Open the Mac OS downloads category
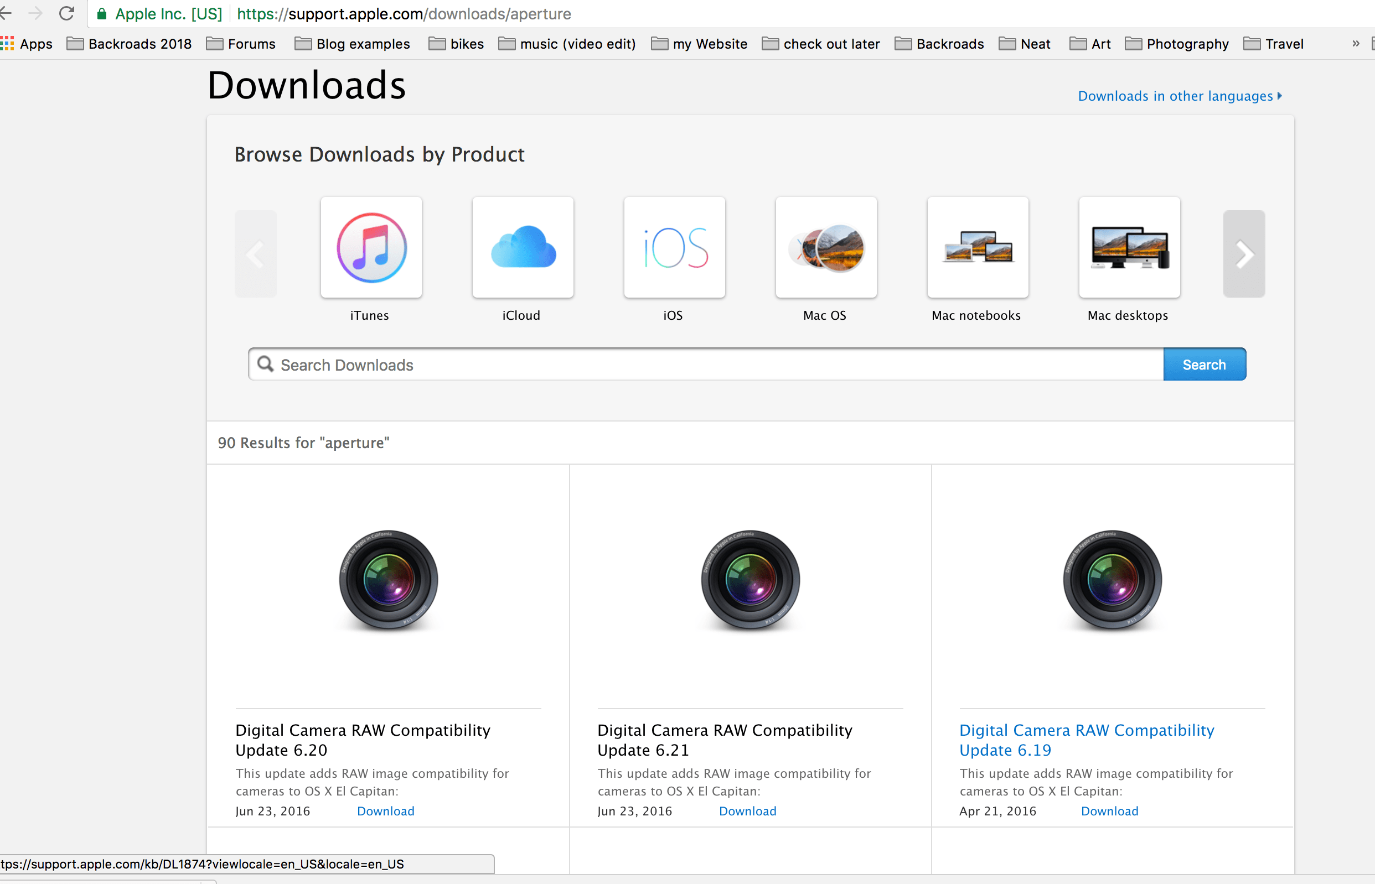The image size is (1375, 884). pyautogui.click(x=825, y=248)
